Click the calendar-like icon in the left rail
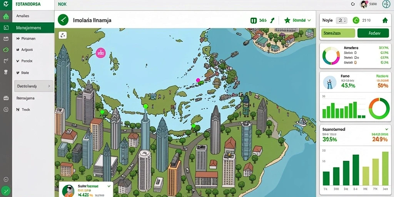Viewport: 394px width, 197px height. point(6,39)
